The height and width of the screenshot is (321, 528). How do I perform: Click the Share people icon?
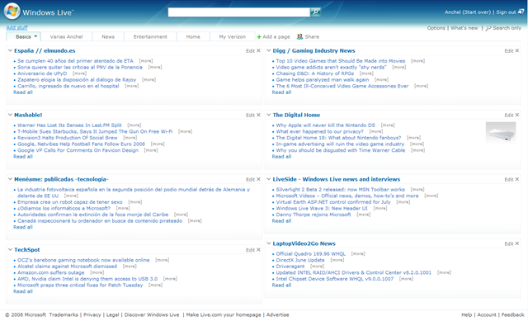[299, 36]
